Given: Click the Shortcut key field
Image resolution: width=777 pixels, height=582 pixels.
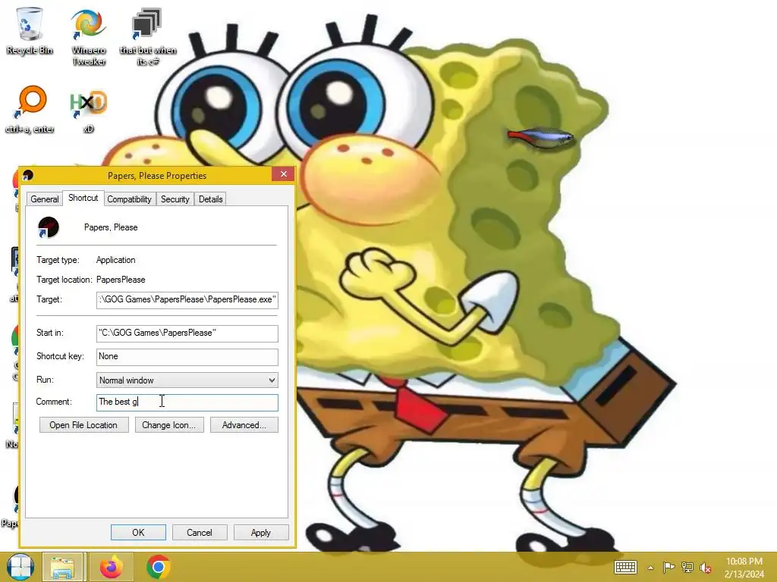Looking at the screenshot, I should [x=187, y=357].
